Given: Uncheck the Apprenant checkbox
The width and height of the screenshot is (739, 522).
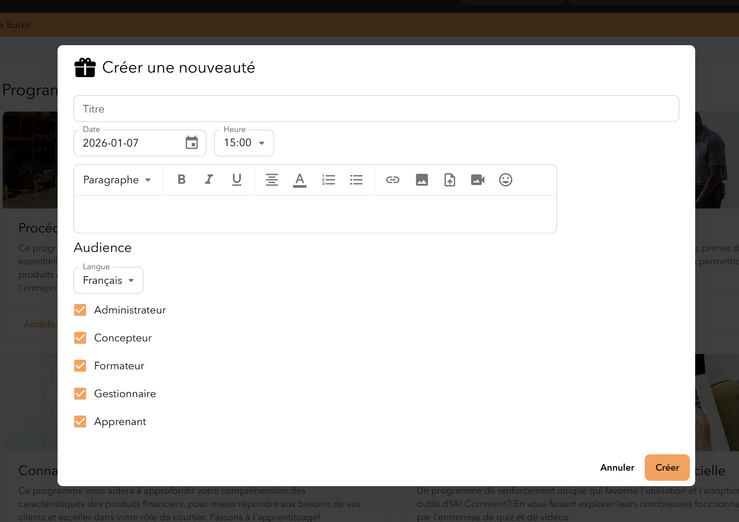Looking at the screenshot, I should [x=80, y=421].
